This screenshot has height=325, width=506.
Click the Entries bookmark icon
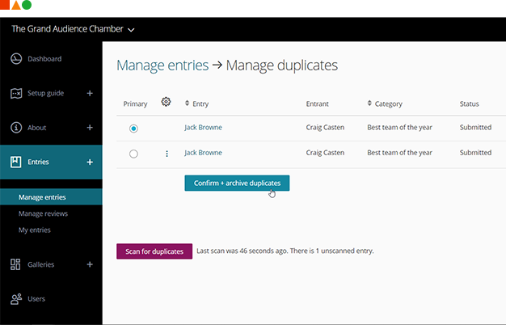[x=15, y=162]
